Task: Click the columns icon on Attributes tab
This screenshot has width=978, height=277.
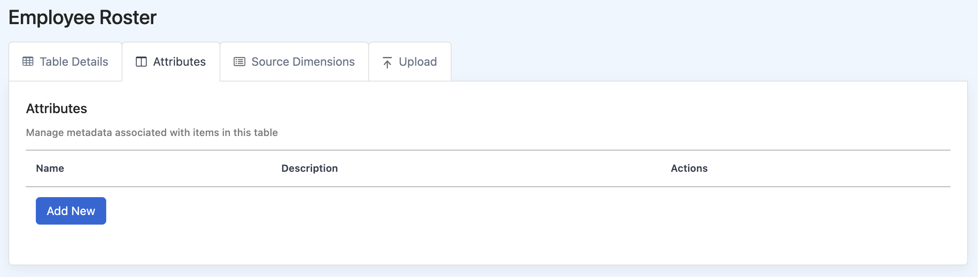Action: [141, 62]
